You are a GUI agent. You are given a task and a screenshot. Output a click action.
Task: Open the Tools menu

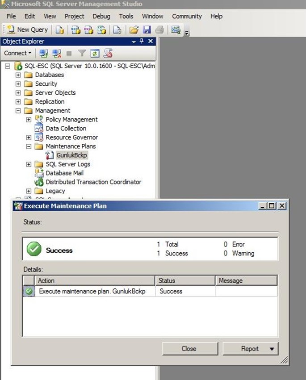click(126, 16)
